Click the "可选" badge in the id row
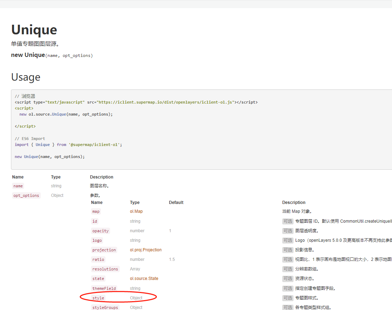Screen dimensions: 392x310 288,221
